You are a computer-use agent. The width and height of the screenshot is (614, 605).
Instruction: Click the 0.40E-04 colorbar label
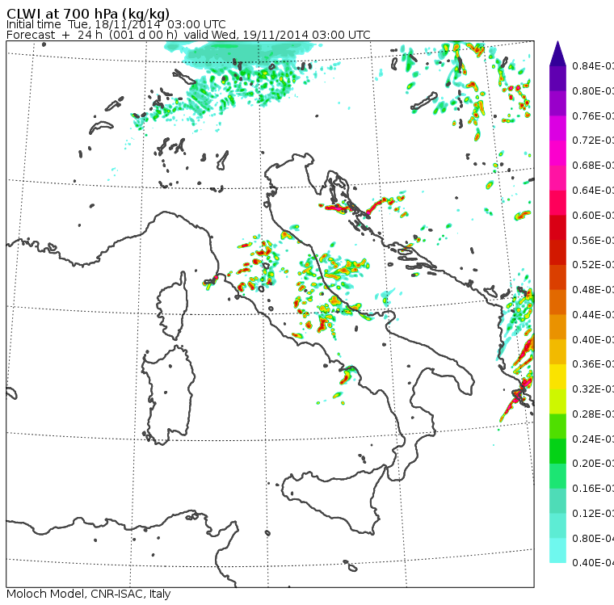[593, 563]
